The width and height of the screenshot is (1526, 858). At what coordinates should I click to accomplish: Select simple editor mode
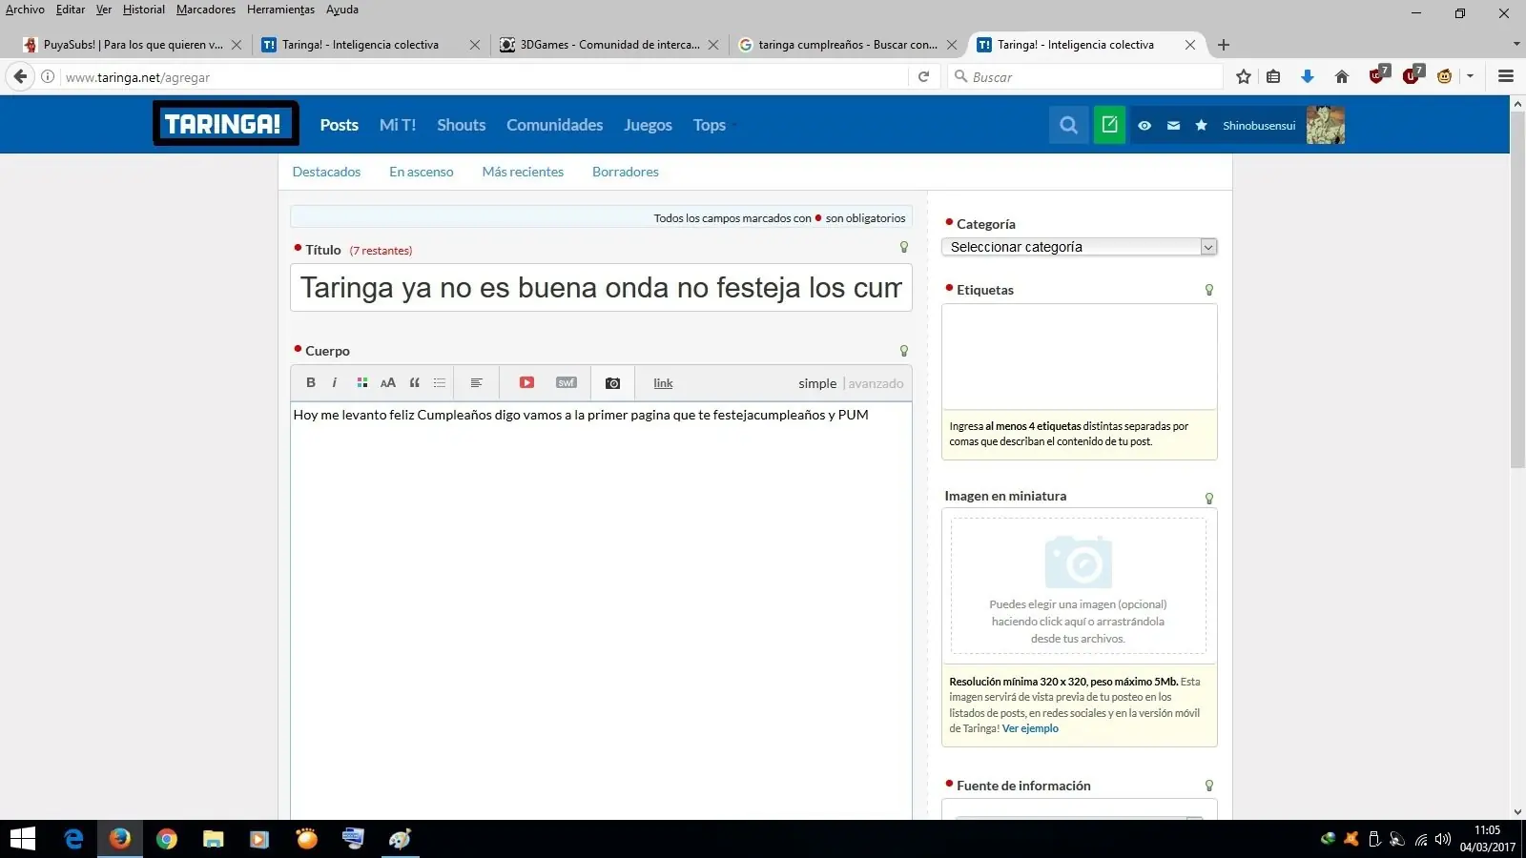point(816,383)
